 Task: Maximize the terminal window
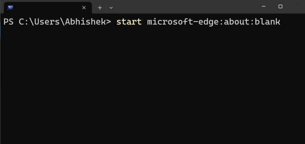280,7
